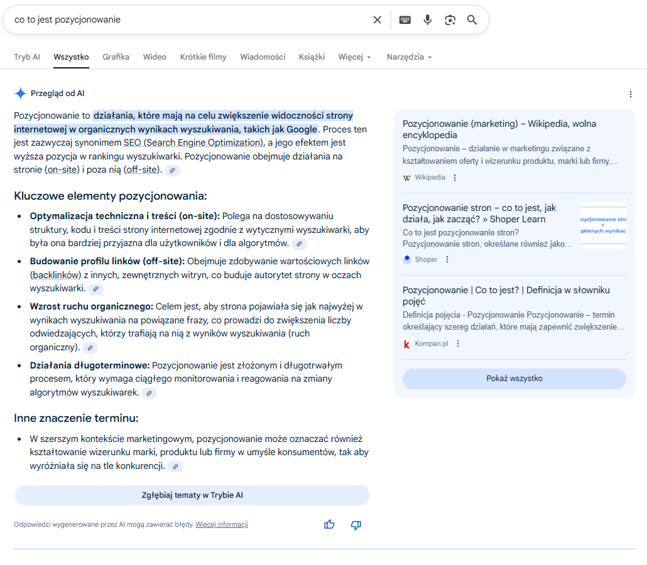Screen dimensions: 647x565
Task: Open three-dot options next to Wikipedia source
Action: click(x=455, y=178)
